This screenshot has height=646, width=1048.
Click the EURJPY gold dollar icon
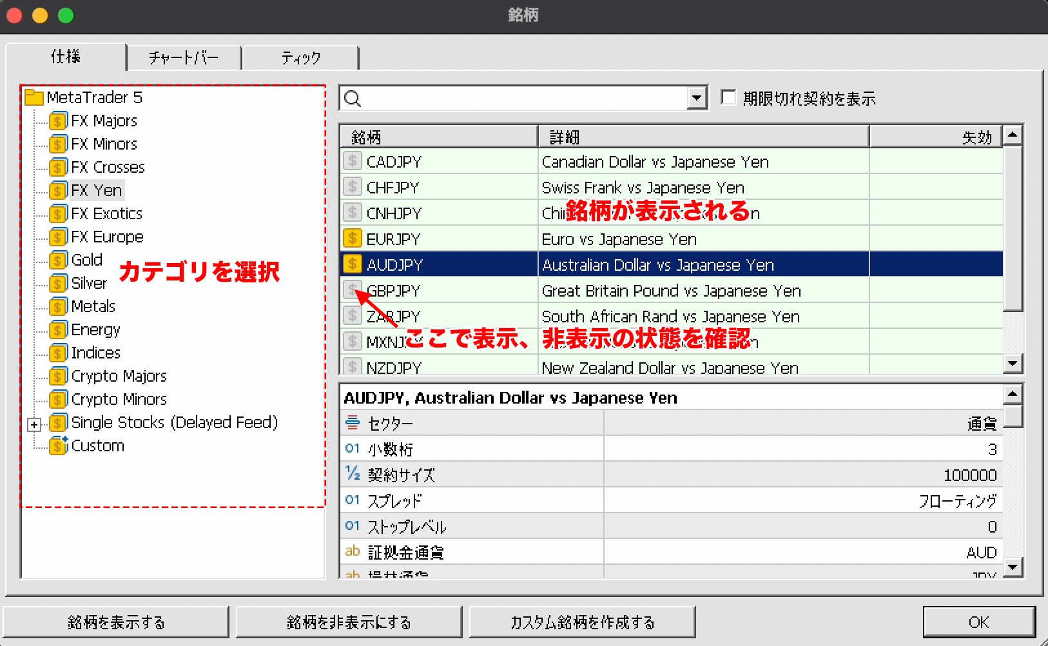click(353, 239)
